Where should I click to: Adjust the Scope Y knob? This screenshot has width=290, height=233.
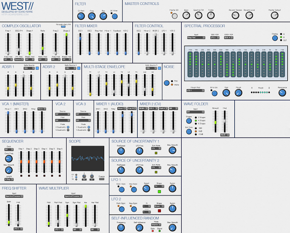tap(92, 176)
